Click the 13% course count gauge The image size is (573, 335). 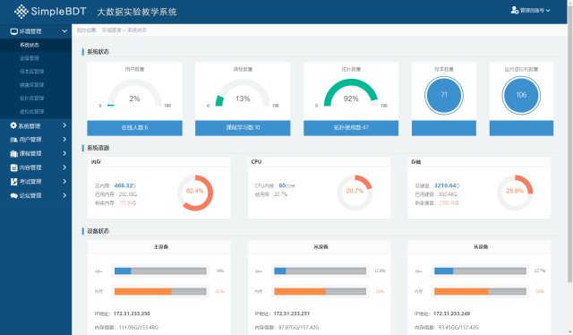(243, 93)
